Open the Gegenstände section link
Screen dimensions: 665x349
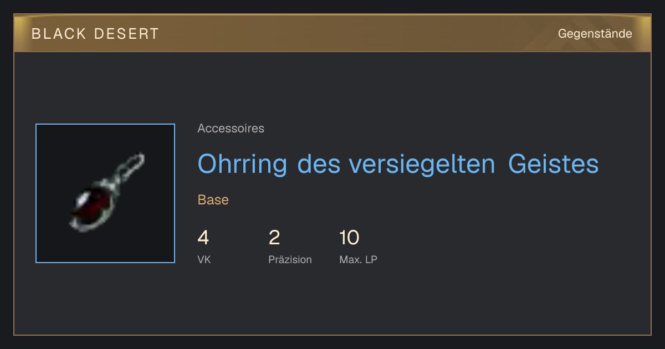click(595, 34)
